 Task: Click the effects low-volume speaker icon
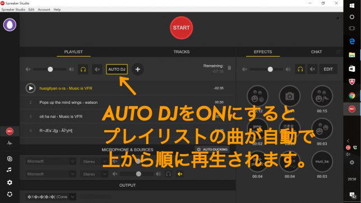244,70
